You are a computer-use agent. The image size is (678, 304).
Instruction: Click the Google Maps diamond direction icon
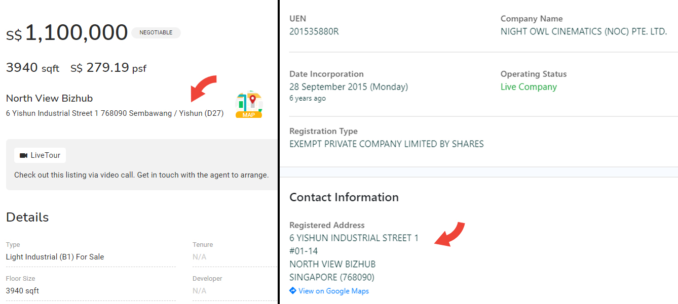tap(292, 291)
